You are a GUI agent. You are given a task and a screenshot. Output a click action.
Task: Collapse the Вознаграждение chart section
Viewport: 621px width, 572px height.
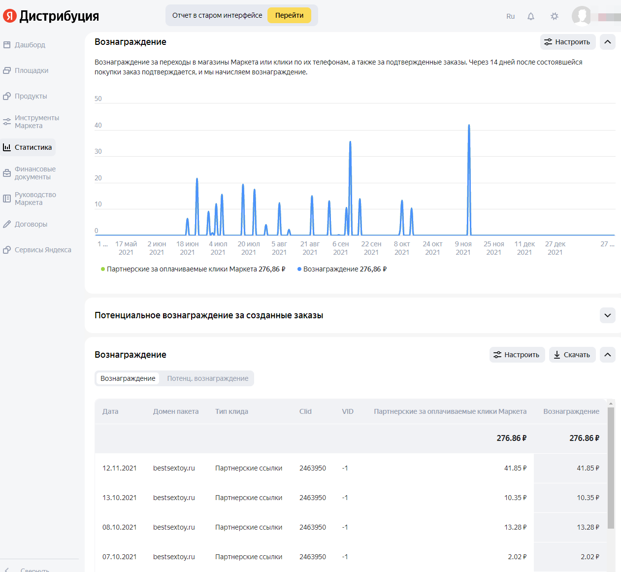pos(608,42)
